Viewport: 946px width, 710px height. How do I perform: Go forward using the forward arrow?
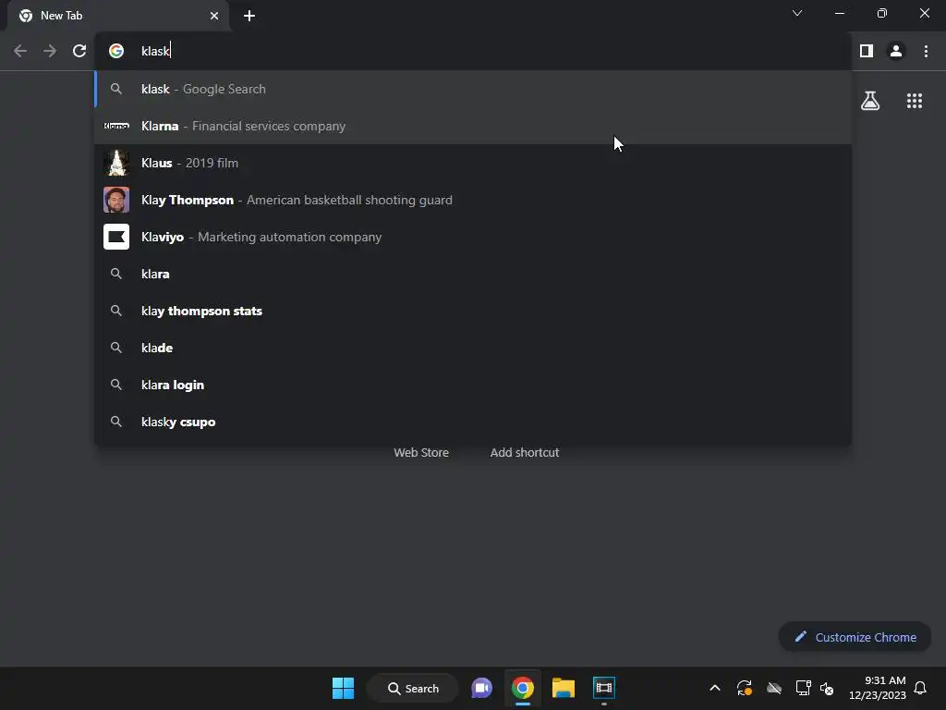tap(50, 51)
